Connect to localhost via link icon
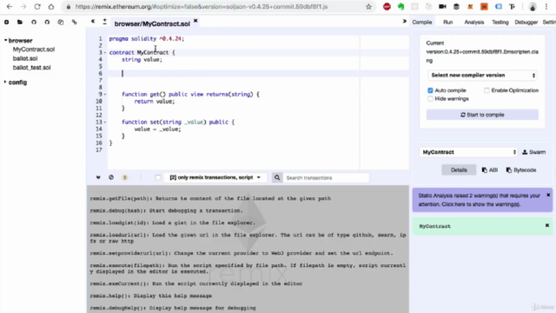Screen dimensions: 556x313 (x=74, y=22)
